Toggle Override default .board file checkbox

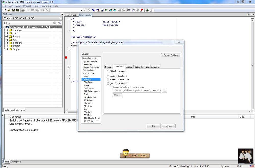click(111, 87)
